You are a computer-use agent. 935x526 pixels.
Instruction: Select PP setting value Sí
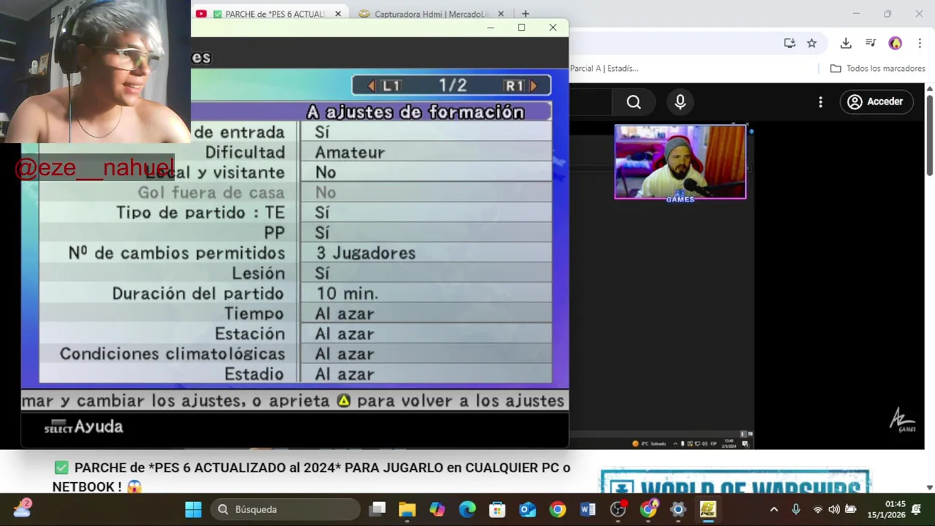pyautogui.click(x=322, y=232)
